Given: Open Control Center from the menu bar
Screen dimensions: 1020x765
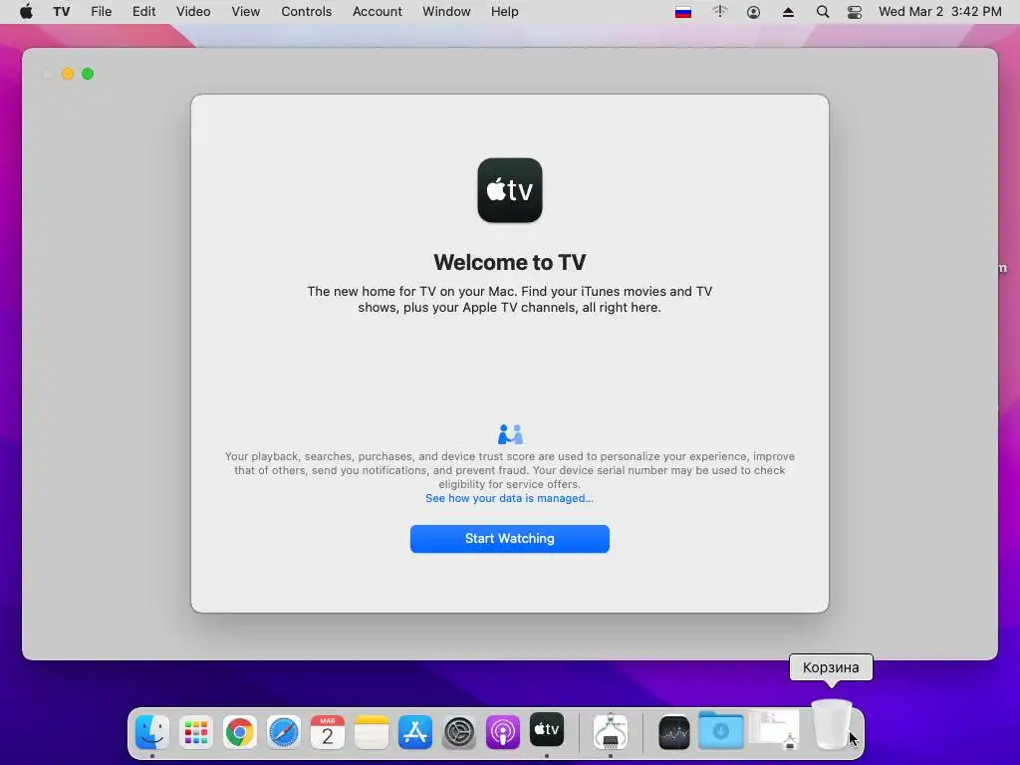Looking at the screenshot, I should click(x=854, y=12).
